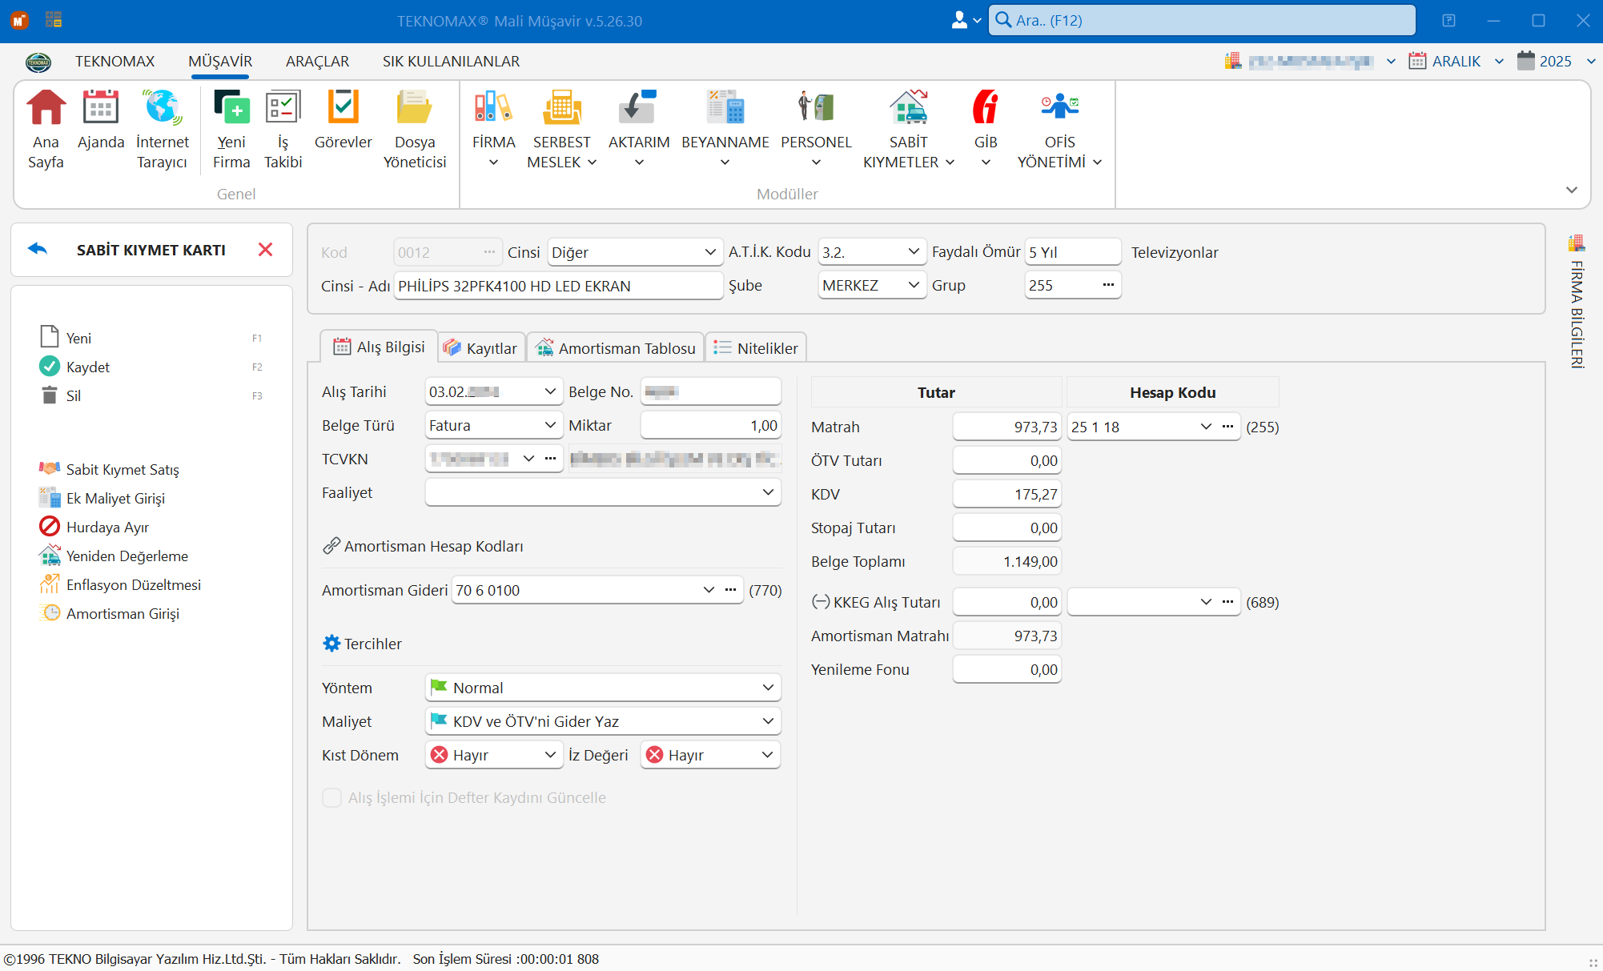The width and height of the screenshot is (1603, 971).
Task: Open FİRMA module menu
Action: click(x=493, y=130)
